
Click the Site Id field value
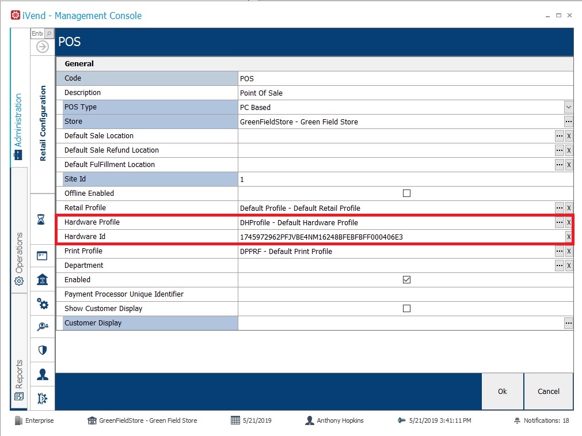tap(405, 179)
